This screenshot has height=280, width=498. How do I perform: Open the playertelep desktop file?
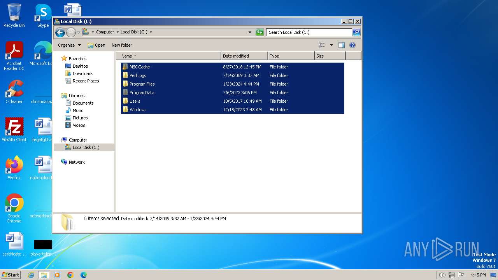(43, 247)
